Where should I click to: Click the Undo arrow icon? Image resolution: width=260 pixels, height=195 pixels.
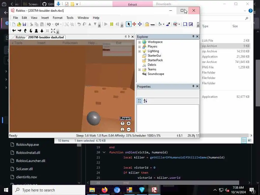coord(49,24)
